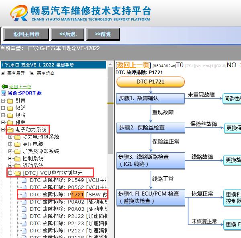The width and height of the screenshot is (241, 238).
Task: Click the tree panel scroll-up arrow
Action: 110,64
